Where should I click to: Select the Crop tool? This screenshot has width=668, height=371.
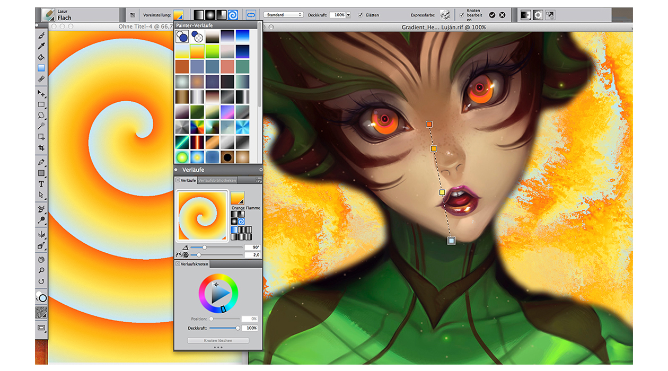(41, 148)
